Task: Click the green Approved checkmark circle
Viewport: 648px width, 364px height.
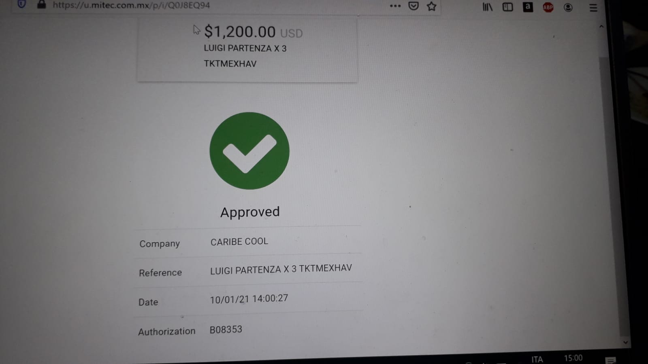Action: coord(249,151)
